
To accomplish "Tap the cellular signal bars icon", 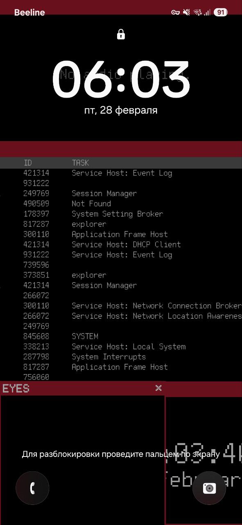I will coord(207,13).
